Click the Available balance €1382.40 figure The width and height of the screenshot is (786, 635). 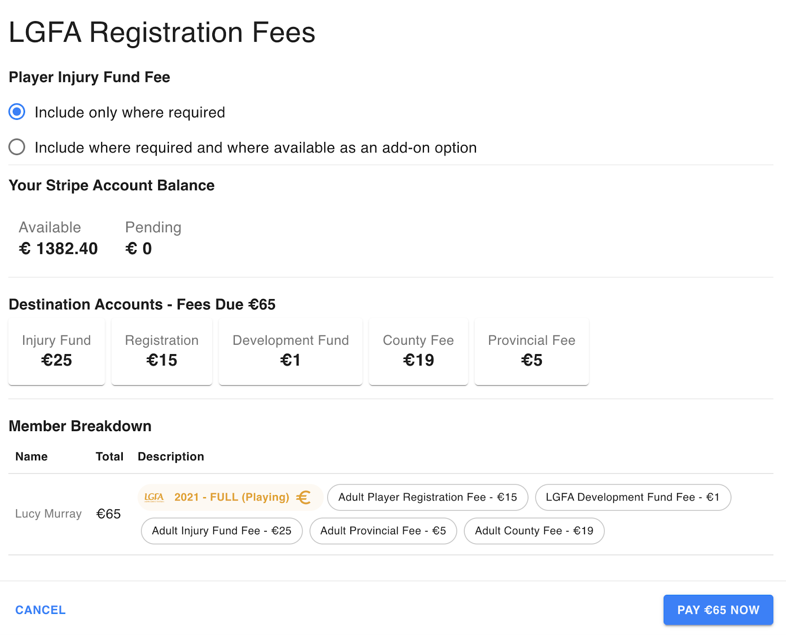coord(57,248)
